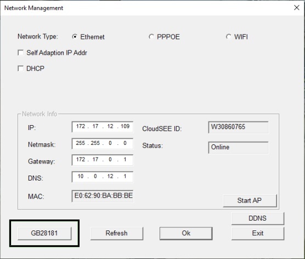Image resolution: width=305 pixels, height=259 pixels.
Task: Select the DNS address field
Action: click(x=103, y=177)
